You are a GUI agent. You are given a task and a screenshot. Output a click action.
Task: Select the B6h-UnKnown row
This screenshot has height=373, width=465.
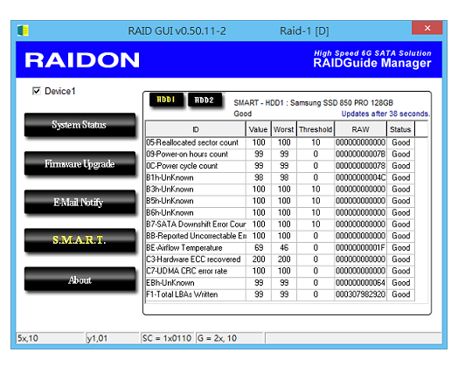pyautogui.click(x=280, y=212)
